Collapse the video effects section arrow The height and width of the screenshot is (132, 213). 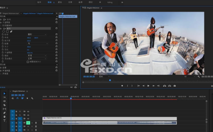pyautogui.click(x=57, y=16)
